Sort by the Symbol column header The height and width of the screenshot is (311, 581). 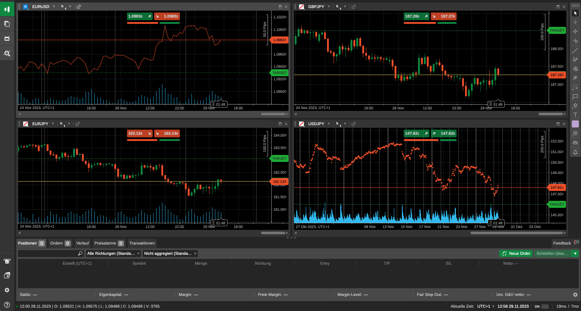pyautogui.click(x=139, y=263)
